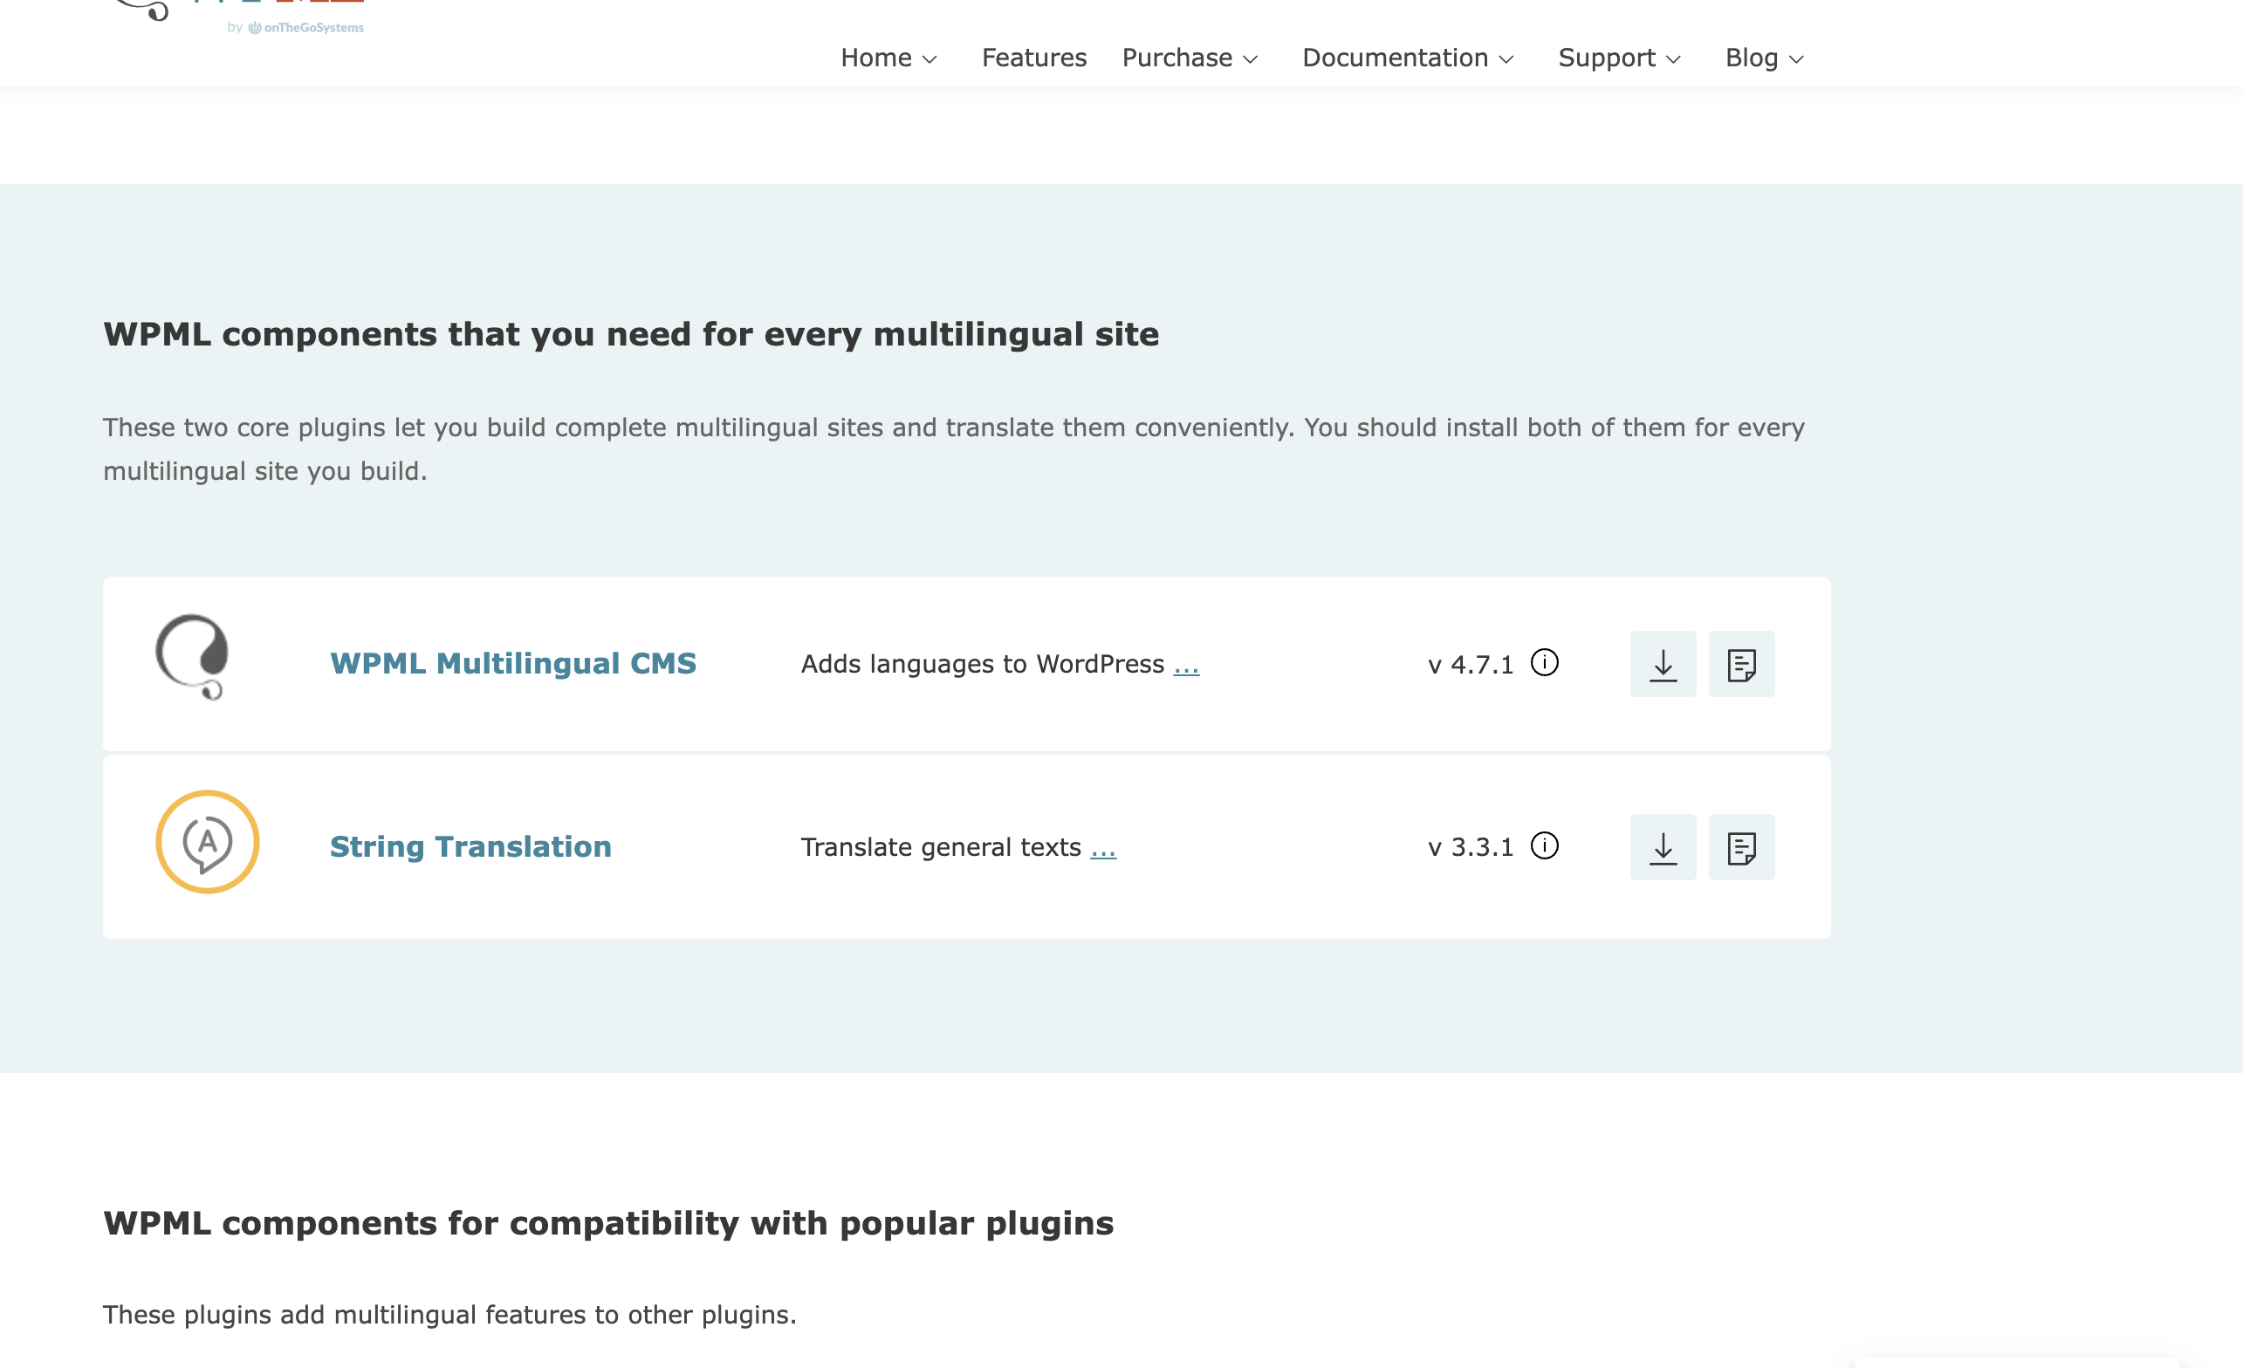The height and width of the screenshot is (1368, 2243).
Task: Show version info for v 4.7.1
Action: (x=1544, y=661)
